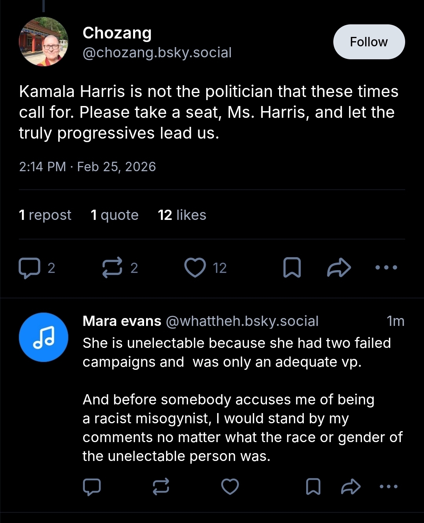Open more options on Mara evans' reply
Screen dimensions: 424x523
pyautogui.click(x=389, y=487)
